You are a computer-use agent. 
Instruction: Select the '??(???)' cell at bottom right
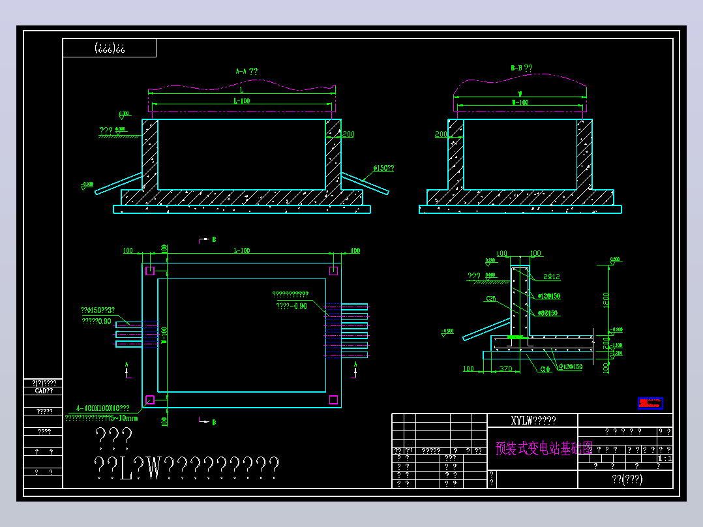pyautogui.click(x=627, y=479)
